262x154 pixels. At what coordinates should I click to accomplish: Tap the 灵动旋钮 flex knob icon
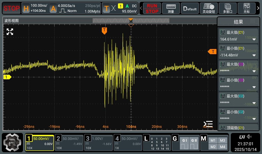click(x=209, y=8)
